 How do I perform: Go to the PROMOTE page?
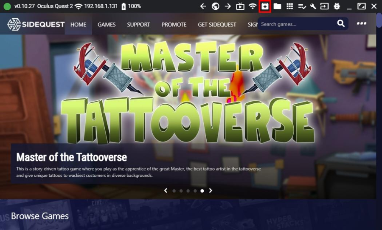coord(174,25)
